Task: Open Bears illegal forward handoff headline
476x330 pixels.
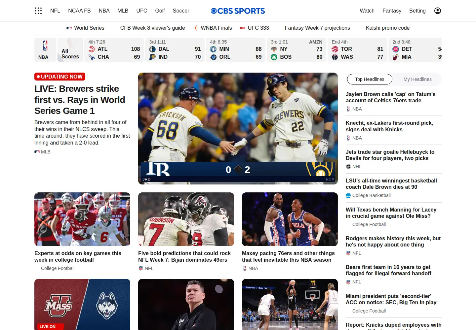Action: (x=388, y=270)
